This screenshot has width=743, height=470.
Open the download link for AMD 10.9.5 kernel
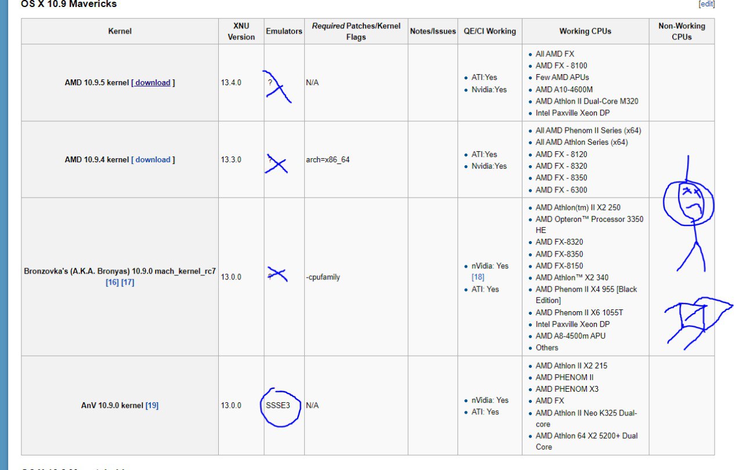(153, 82)
